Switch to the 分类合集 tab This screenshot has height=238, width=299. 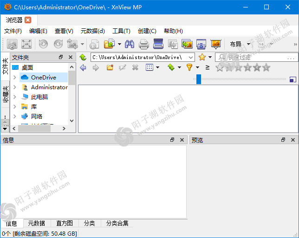pyautogui.click(x=117, y=223)
